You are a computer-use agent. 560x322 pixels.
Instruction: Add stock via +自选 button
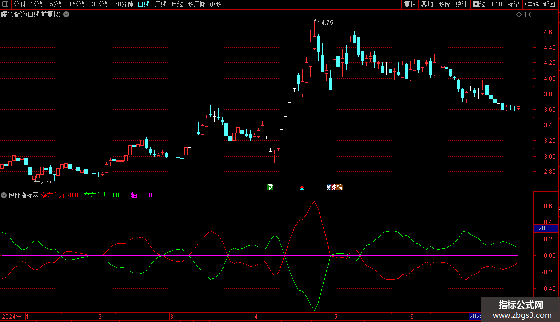531,4
